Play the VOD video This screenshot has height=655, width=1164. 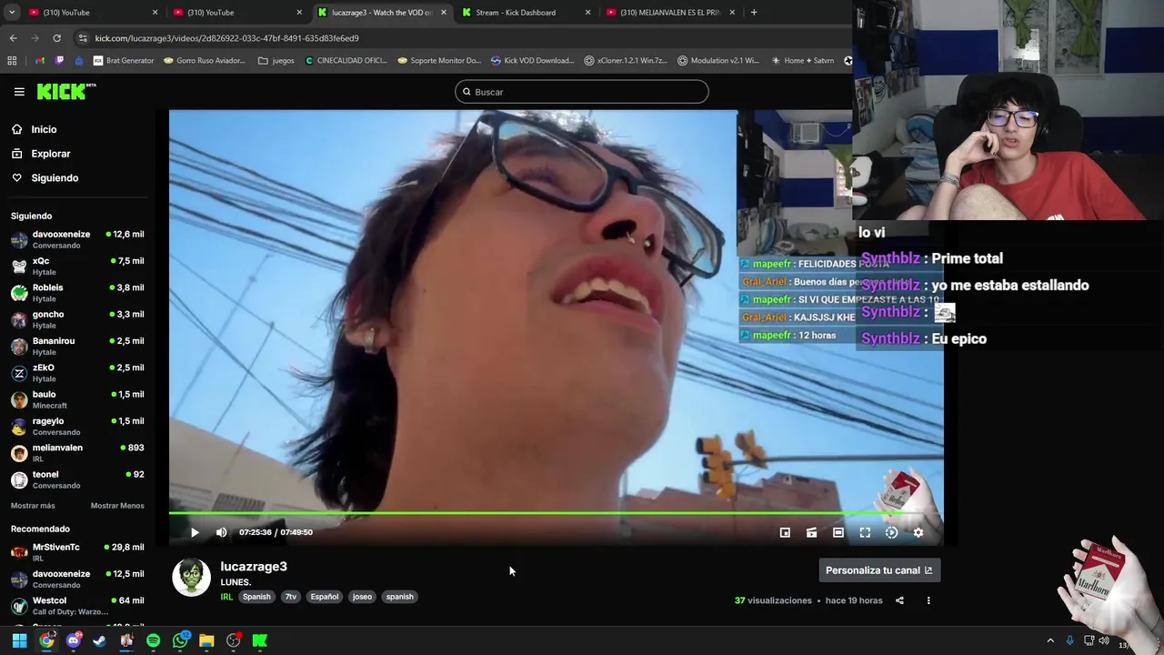[x=195, y=532]
